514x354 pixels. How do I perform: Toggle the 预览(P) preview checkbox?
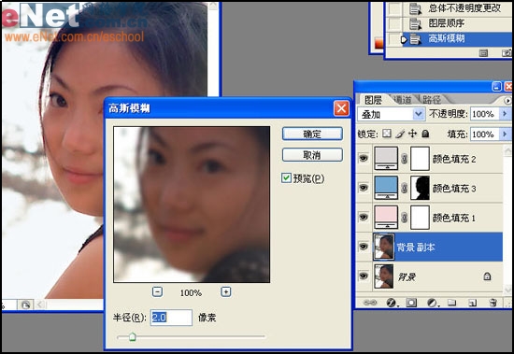(x=286, y=178)
